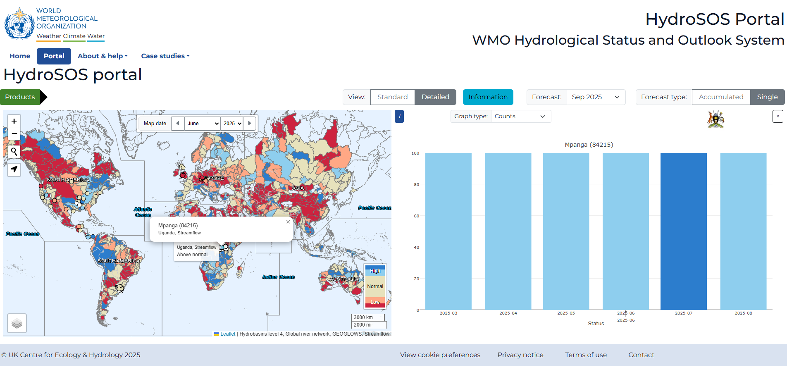The width and height of the screenshot is (787, 372).
Task: Open the About & help menu
Action: (x=103, y=56)
